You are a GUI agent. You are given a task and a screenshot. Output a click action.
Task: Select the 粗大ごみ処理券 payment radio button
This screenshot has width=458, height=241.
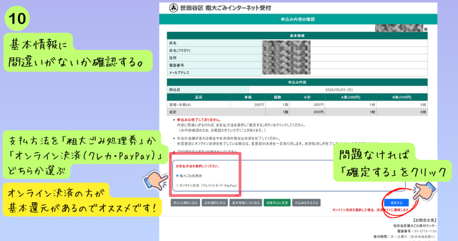click(177, 176)
